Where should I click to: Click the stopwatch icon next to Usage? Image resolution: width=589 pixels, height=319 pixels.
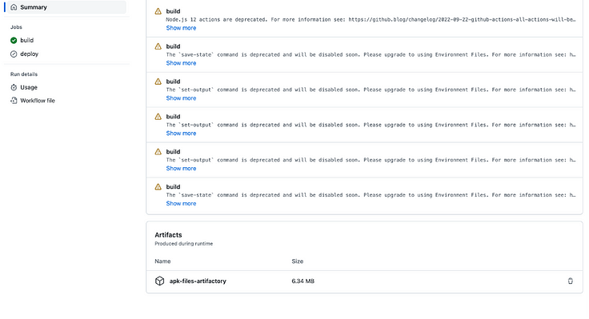(14, 87)
